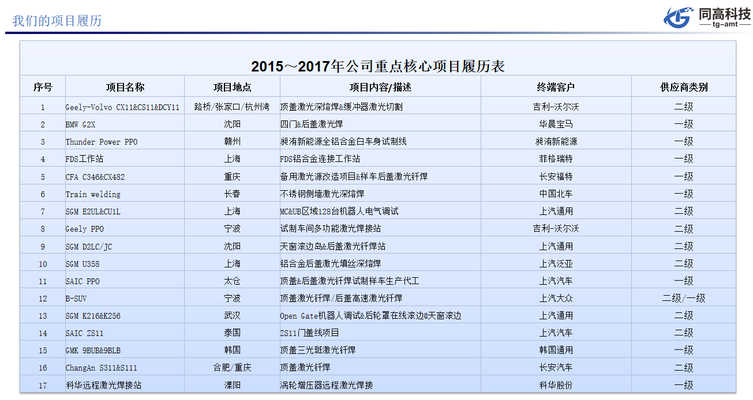Click customer cell 长安福特
The width and height of the screenshot is (753, 400).
click(556, 177)
